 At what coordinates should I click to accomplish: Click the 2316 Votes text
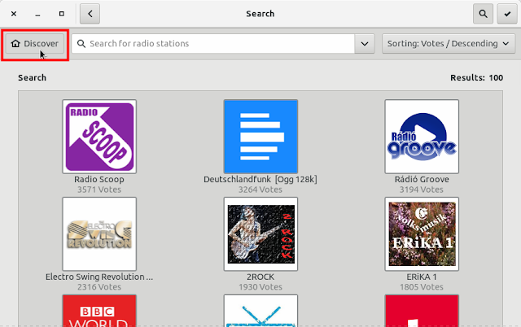point(99,287)
